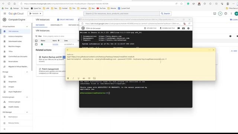Screen dimensions: 238x134
Task: Open the Google Cloud hamburger navigation menu
Action: pos(5,13)
